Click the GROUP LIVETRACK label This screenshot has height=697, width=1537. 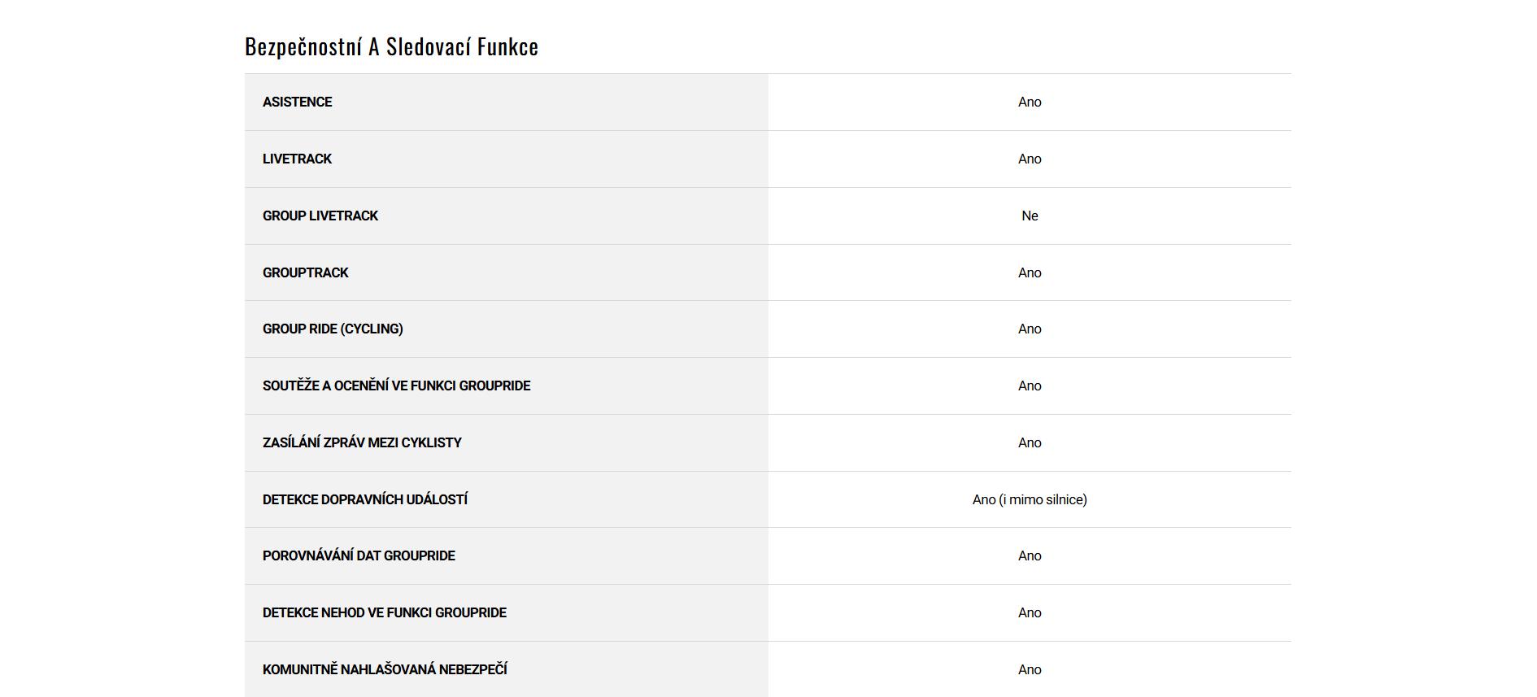320,216
